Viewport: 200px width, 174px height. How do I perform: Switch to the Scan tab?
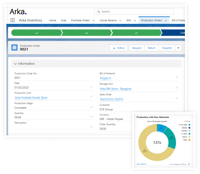click(64, 20)
